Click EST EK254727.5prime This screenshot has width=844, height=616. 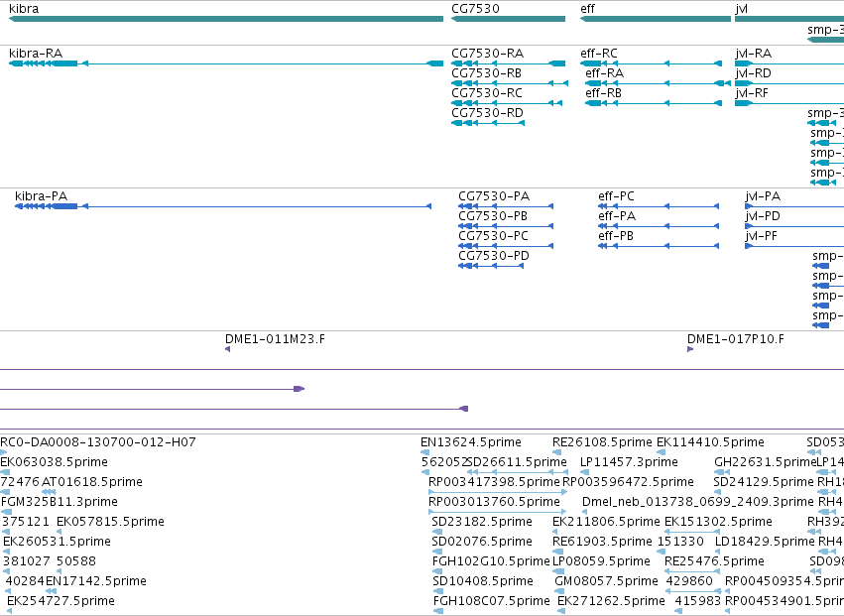click(60, 601)
